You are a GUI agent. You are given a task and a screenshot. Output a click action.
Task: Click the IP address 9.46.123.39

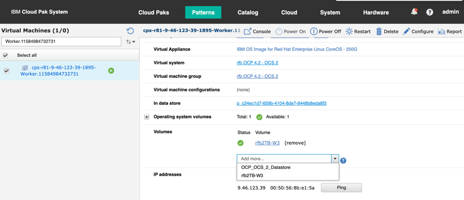pos(252,188)
